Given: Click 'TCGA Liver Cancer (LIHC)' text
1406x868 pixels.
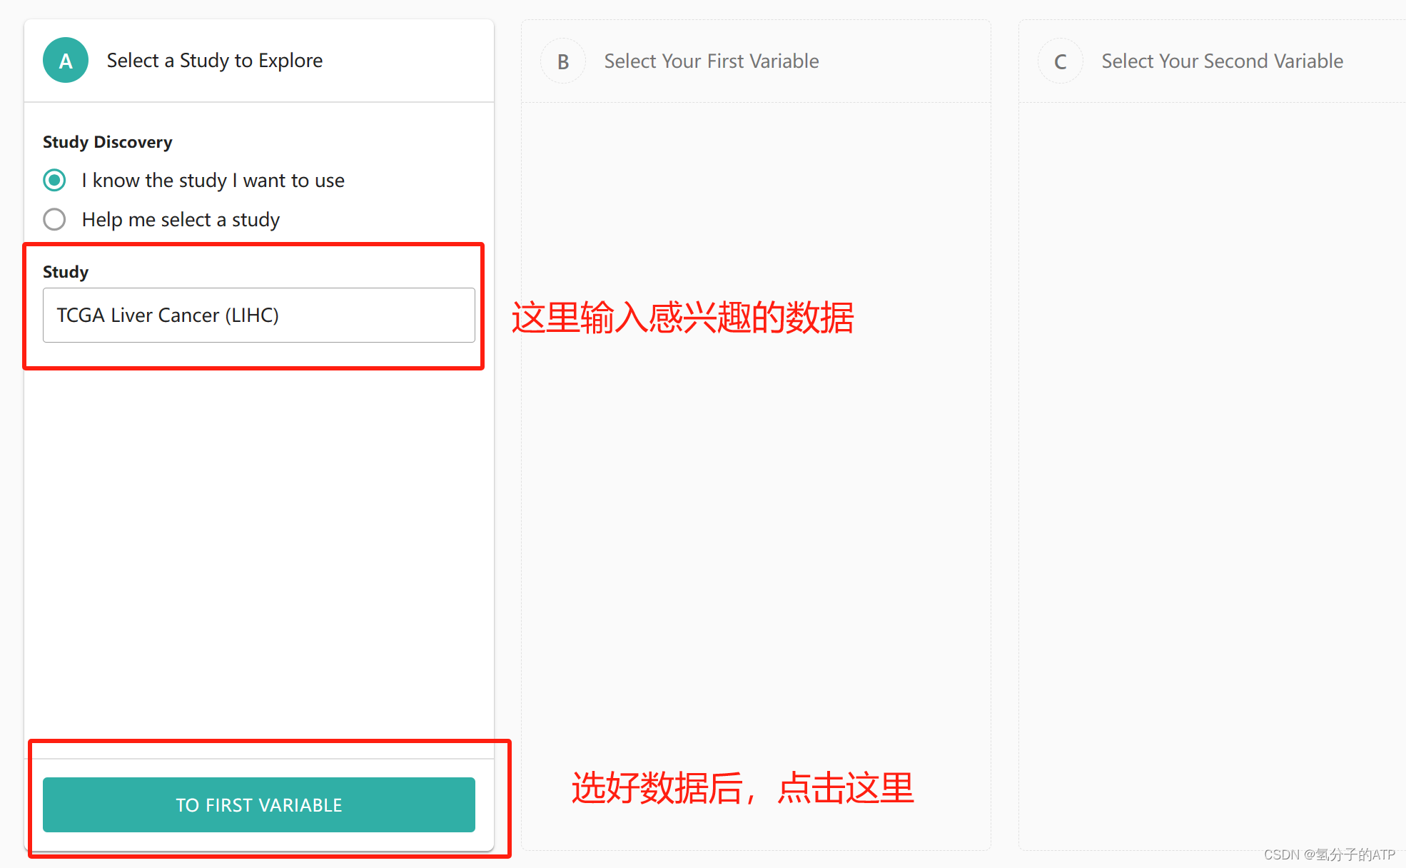Looking at the screenshot, I should [x=168, y=315].
